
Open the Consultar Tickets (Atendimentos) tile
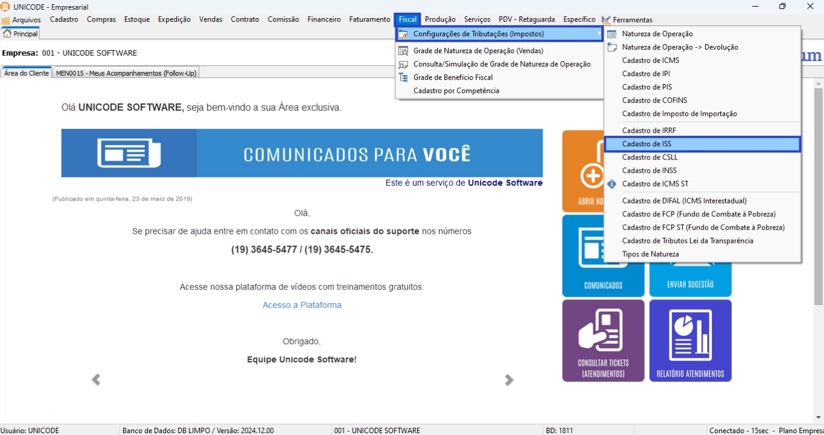603,341
